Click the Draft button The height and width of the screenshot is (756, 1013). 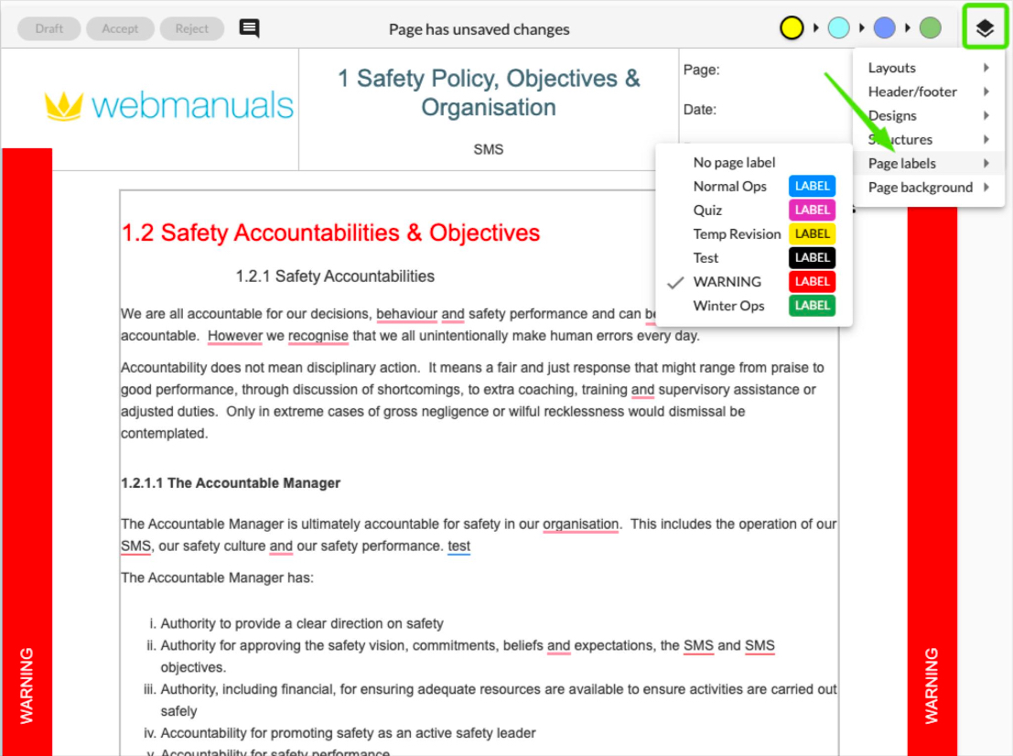click(x=49, y=28)
